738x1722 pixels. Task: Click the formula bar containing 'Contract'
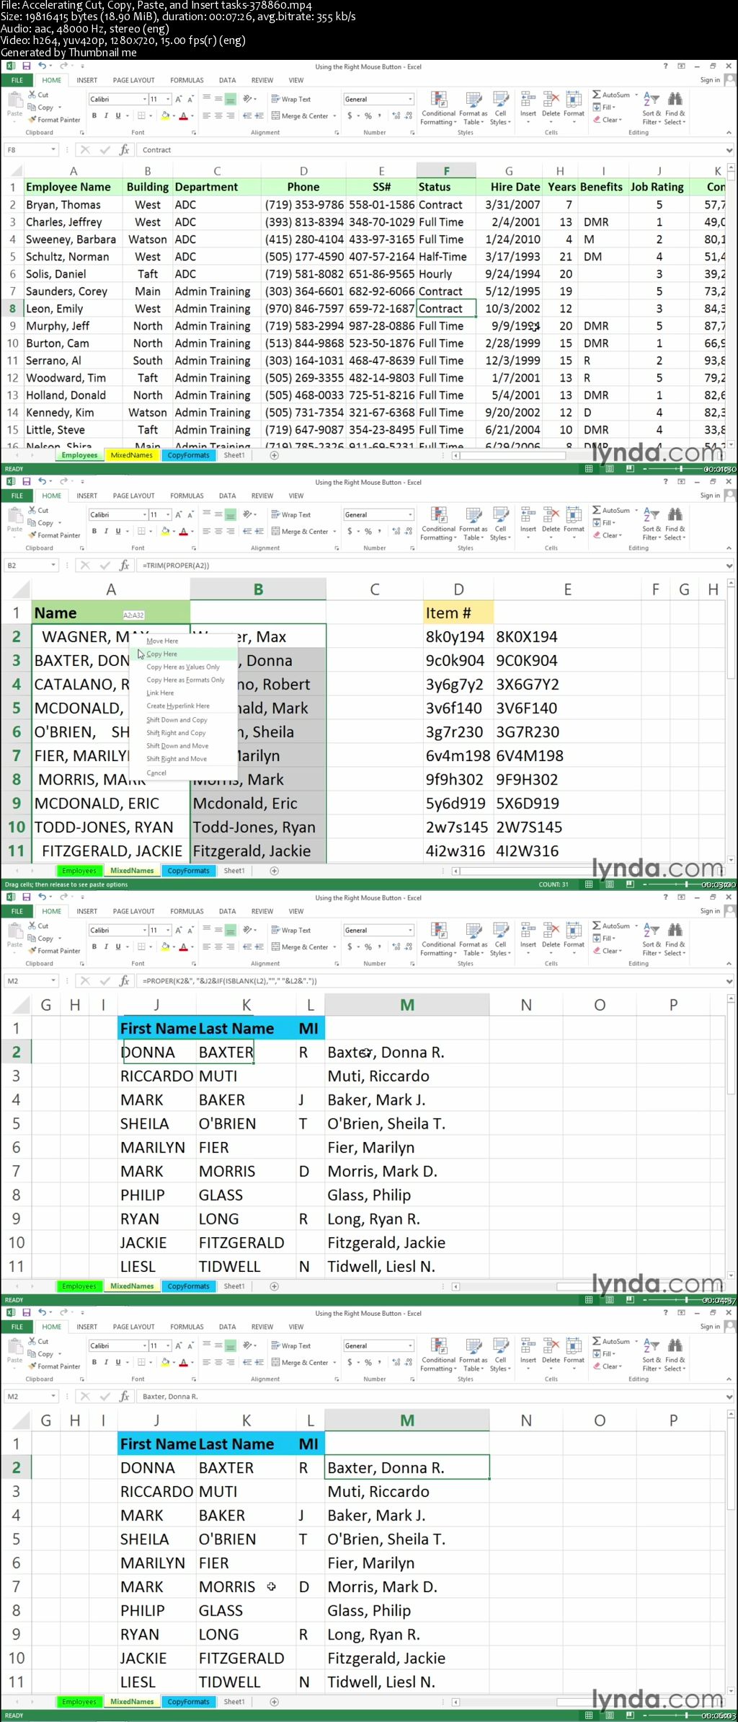[x=432, y=150]
